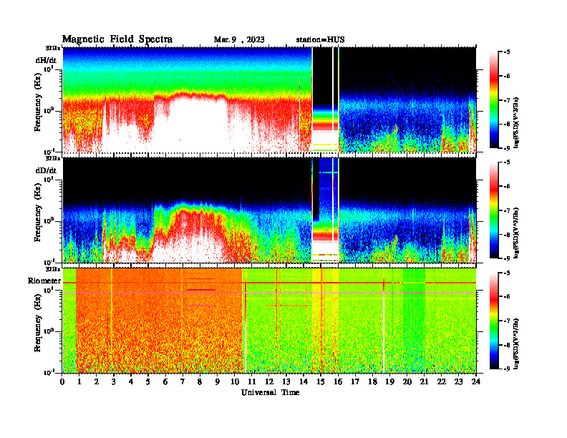Open the Riometer spectrogram plot

(x=269, y=320)
